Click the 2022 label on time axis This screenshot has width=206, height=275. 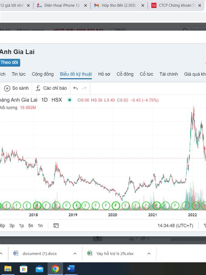192,215
